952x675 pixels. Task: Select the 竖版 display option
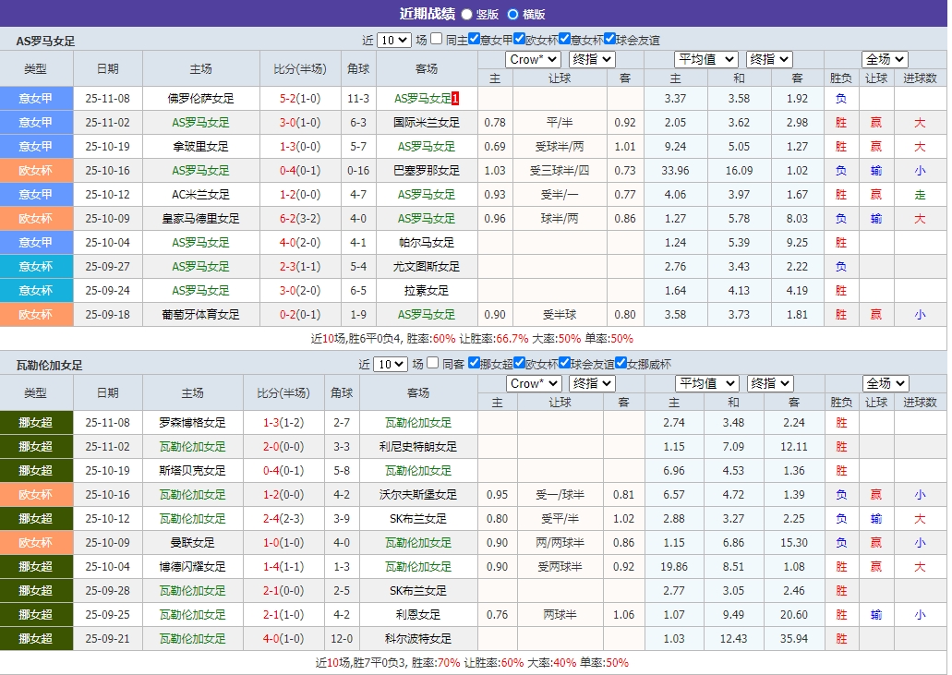pos(466,14)
